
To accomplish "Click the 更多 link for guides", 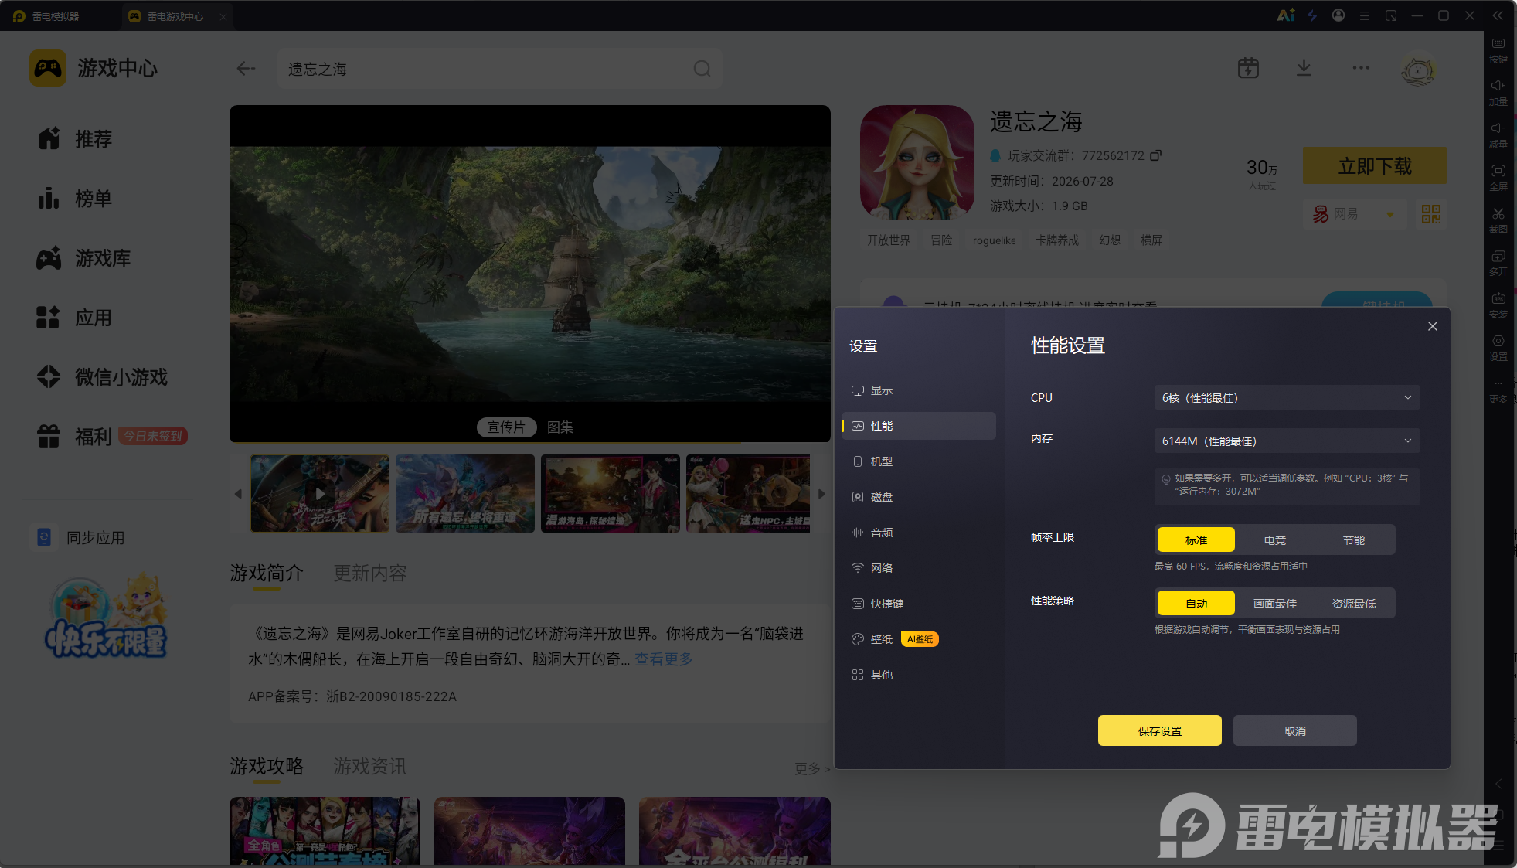I will coord(812,768).
